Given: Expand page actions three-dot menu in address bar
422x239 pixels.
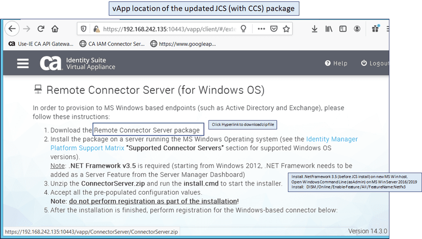Looking at the screenshot, I should pos(261,29).
